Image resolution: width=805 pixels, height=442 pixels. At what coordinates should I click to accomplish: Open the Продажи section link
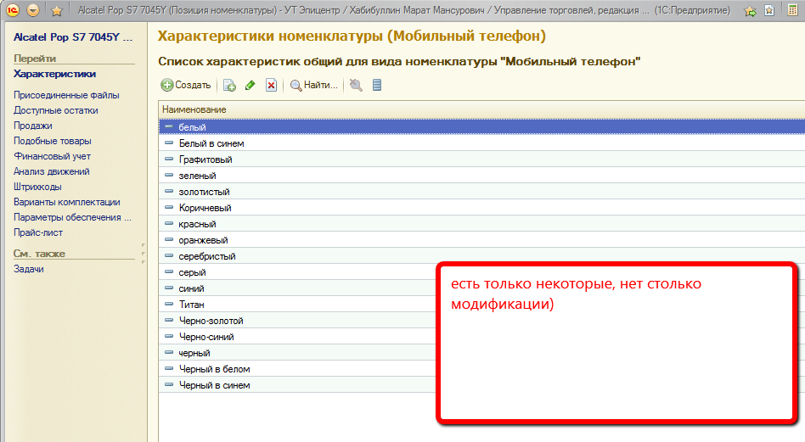[33, 126]
